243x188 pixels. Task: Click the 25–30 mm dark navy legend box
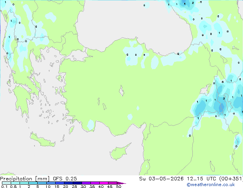click(x=77, y=183)
